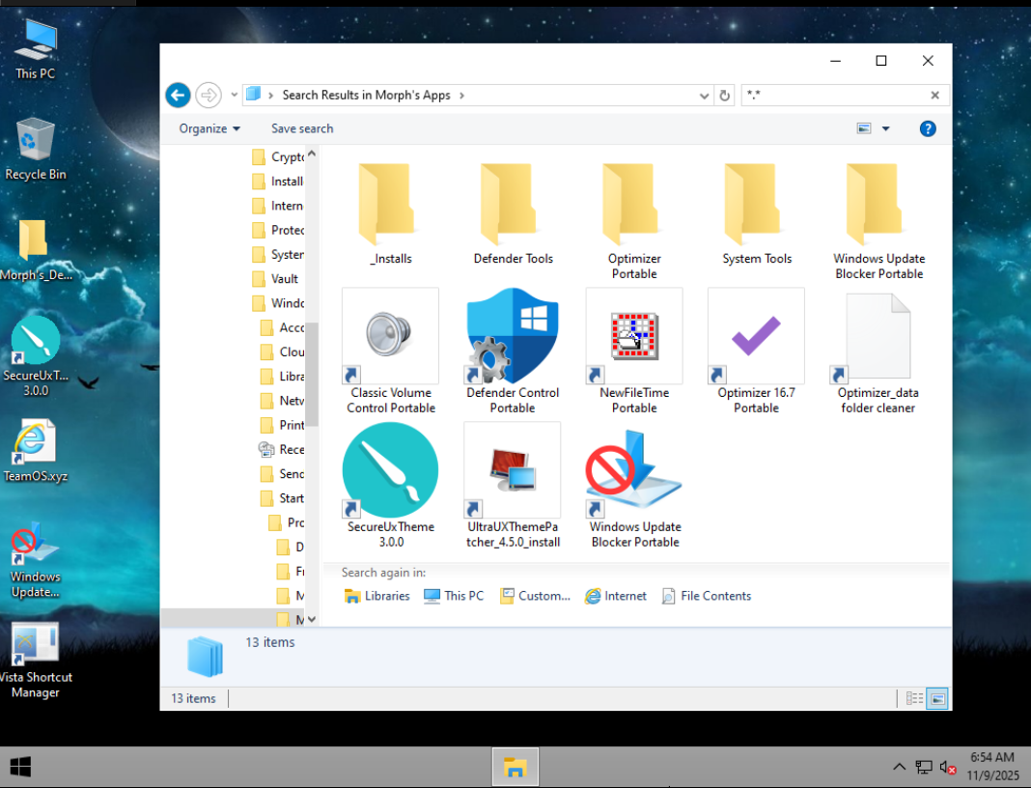Select SecureUxTheme 3.0.0 in search results

[390, 471]
